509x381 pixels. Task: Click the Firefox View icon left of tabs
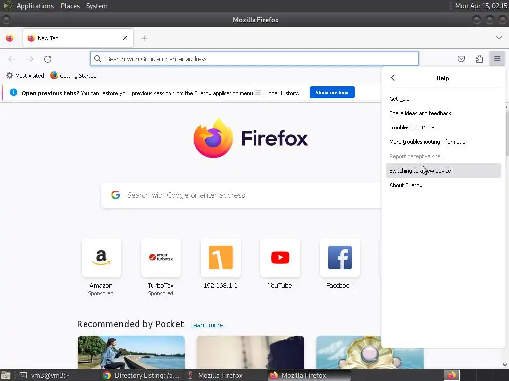tap(10, 38)
